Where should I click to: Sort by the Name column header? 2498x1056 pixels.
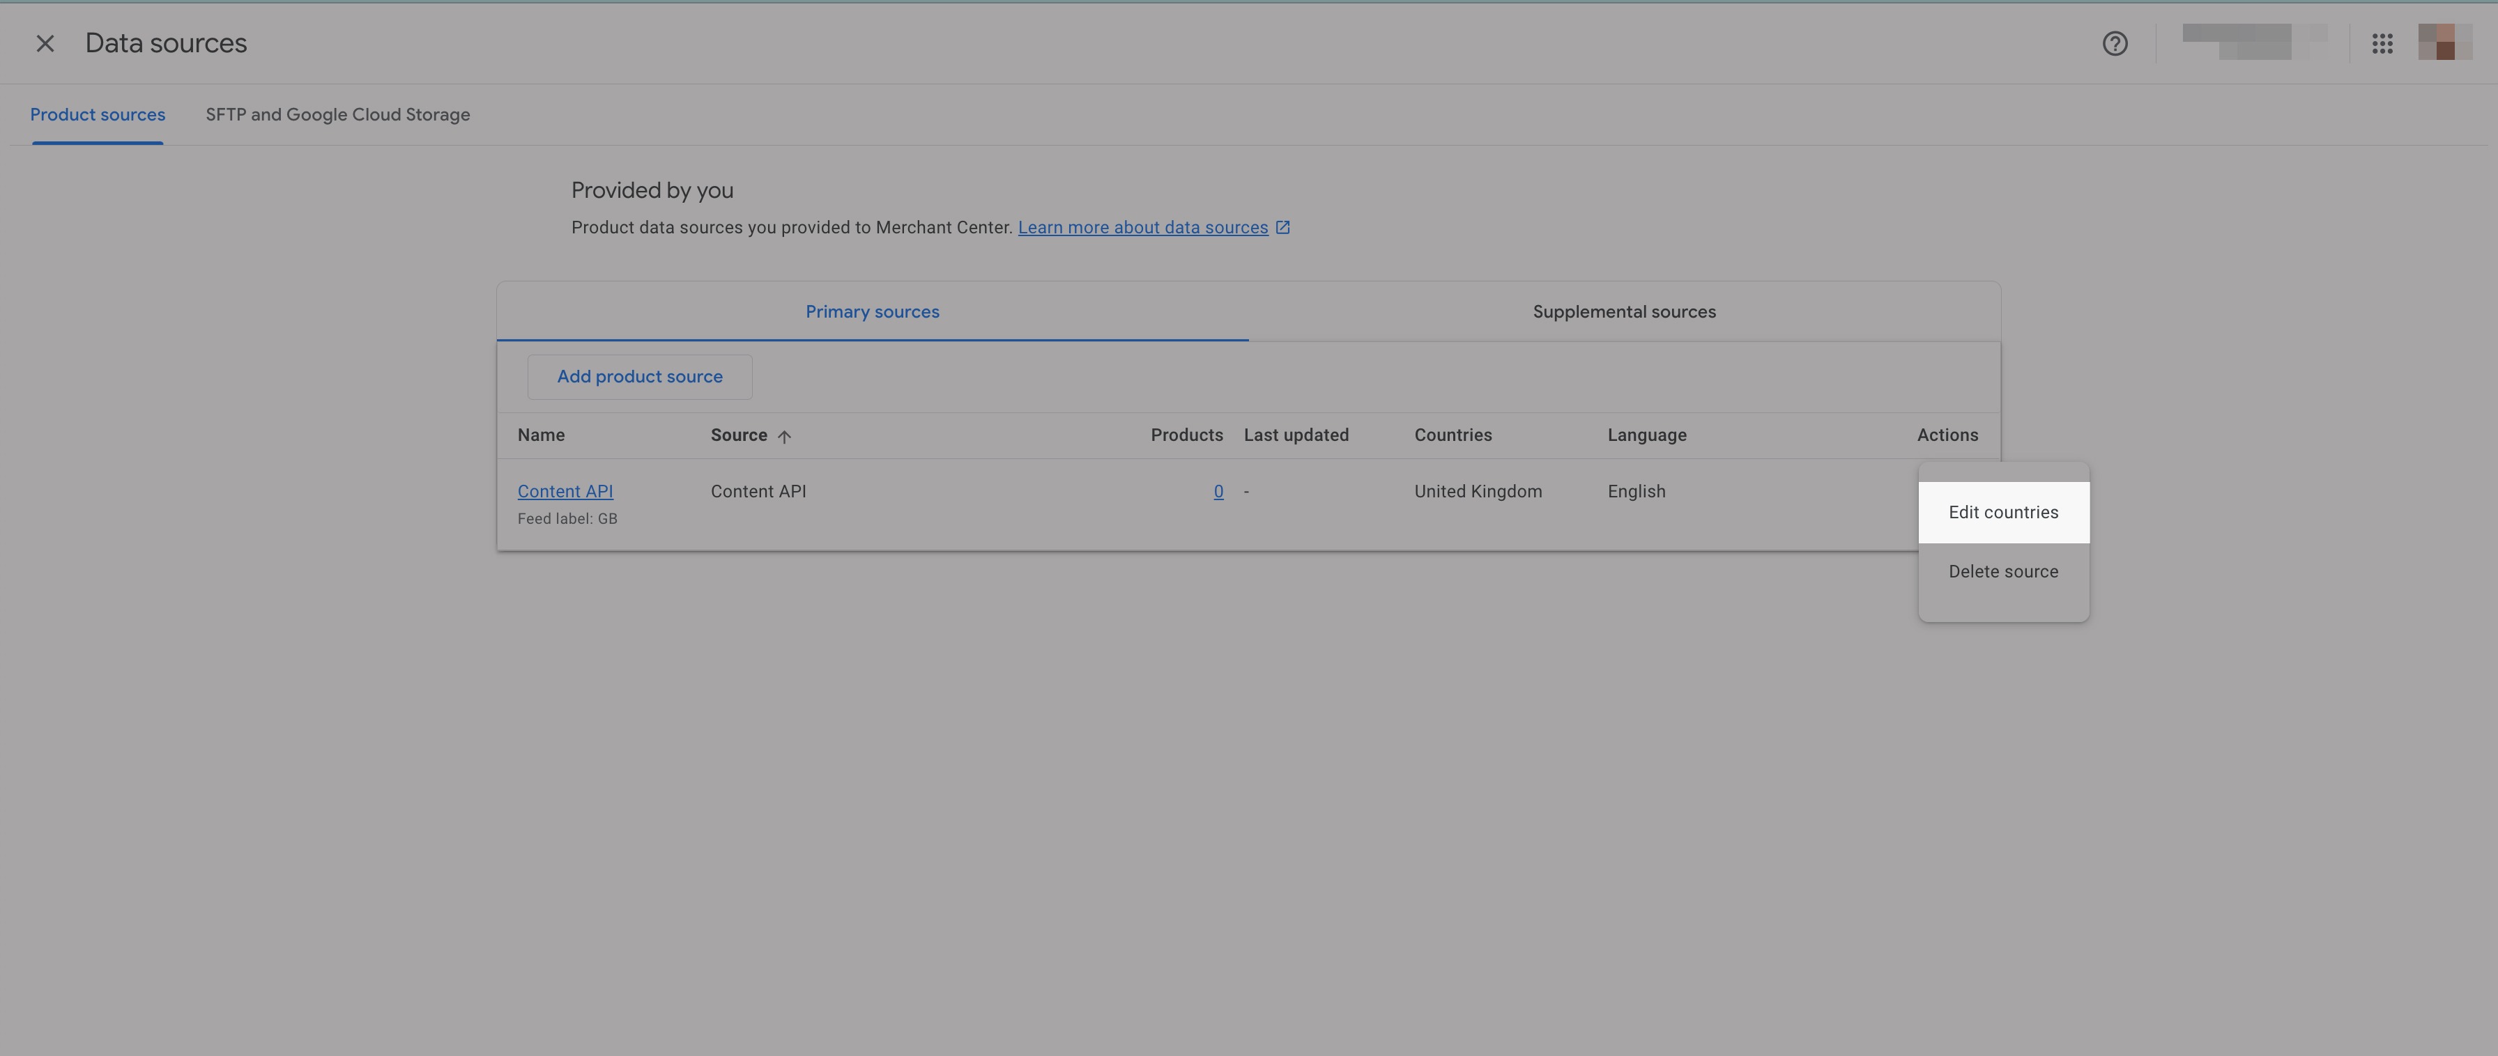[x=541, y=436]
